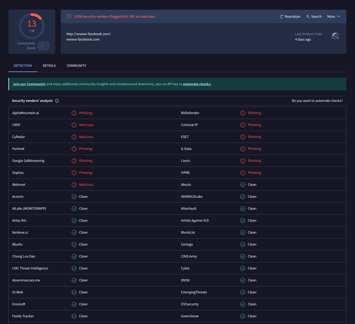
Task: Click Google Safebrowsing phishing warning icon
Action: tap(74, 161)
